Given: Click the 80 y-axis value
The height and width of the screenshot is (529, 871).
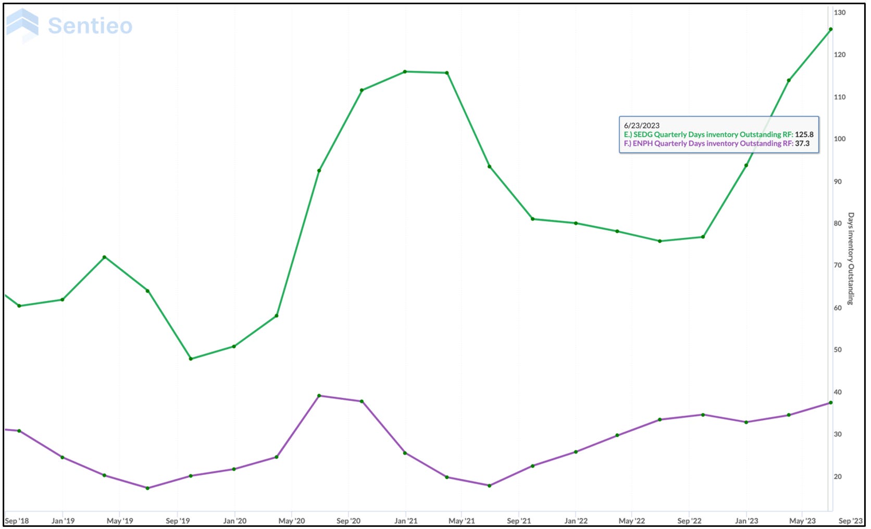Looking at the screenshot, I should 838,223.
